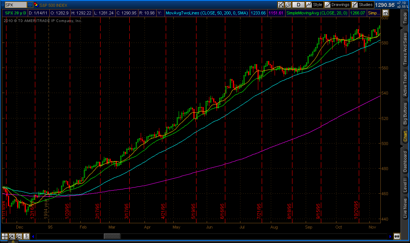Screen dimensions: 410x243
Task: Open the Dashboard side tab
Action: (405, 161)
